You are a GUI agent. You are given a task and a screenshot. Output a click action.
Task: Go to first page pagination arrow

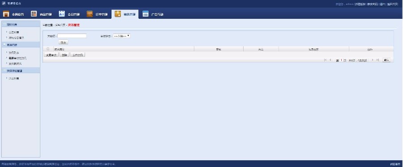326,60
